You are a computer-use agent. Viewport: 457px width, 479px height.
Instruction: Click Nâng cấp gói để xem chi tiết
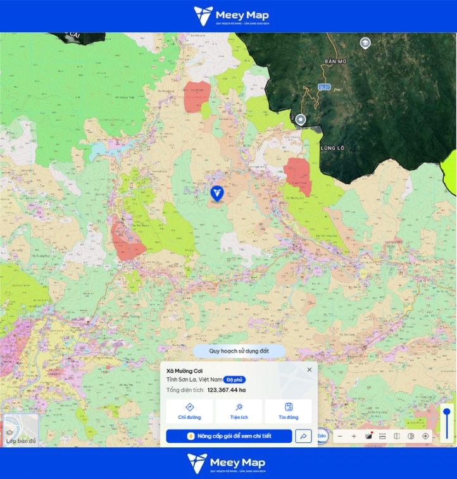tap(229, 436)
